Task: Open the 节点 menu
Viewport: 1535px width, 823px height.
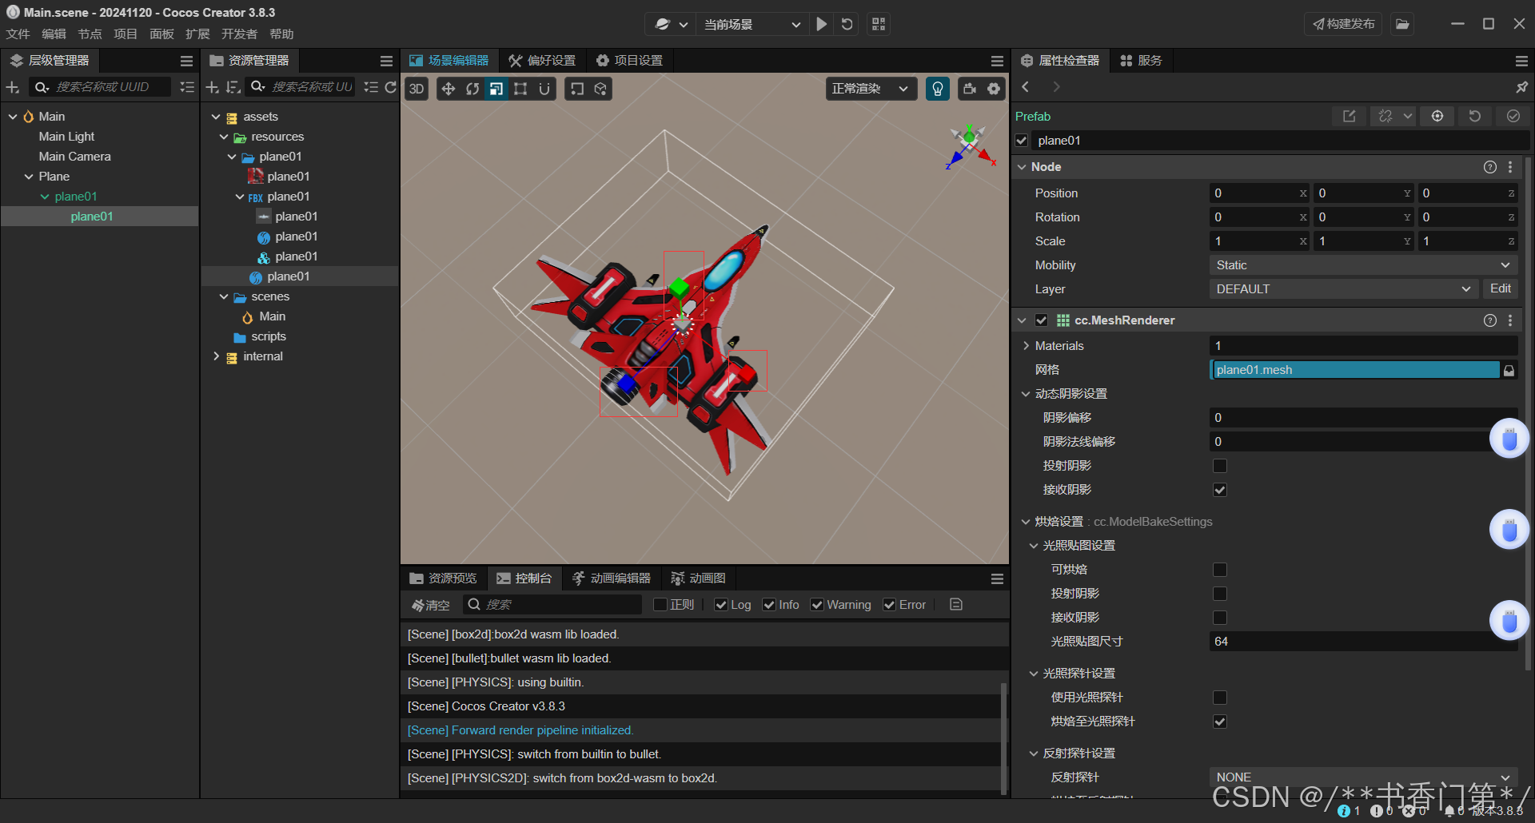Action: [90, 34]
